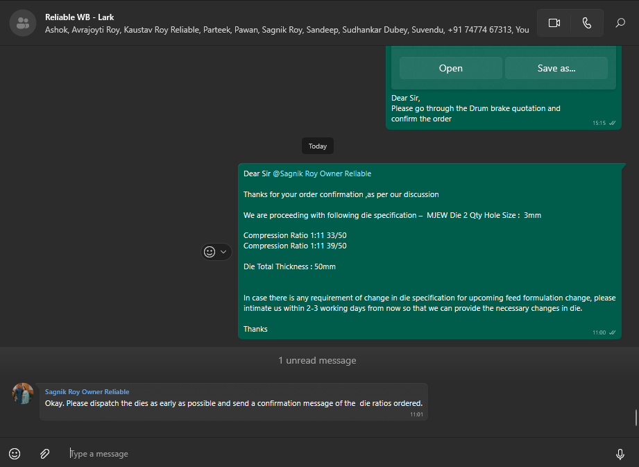639x467 pixels.
Task: Open group info via the group avatar
Action: coord(23,23)
